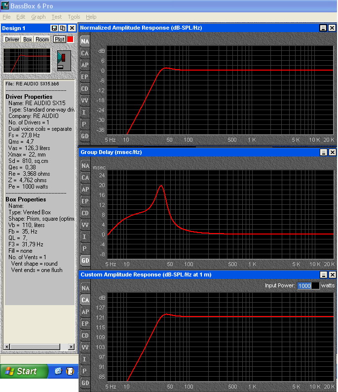
Task: Select VV tab in Normalized Amplitude window
Action: [x=85, y=100]
